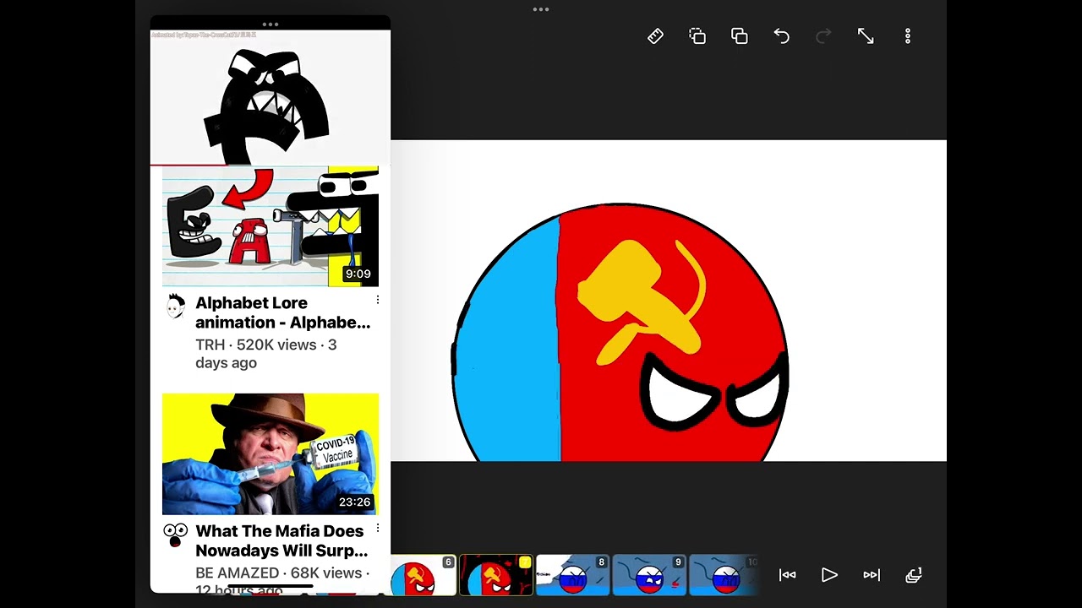Open more options for Alphabet Lore video

378,300
